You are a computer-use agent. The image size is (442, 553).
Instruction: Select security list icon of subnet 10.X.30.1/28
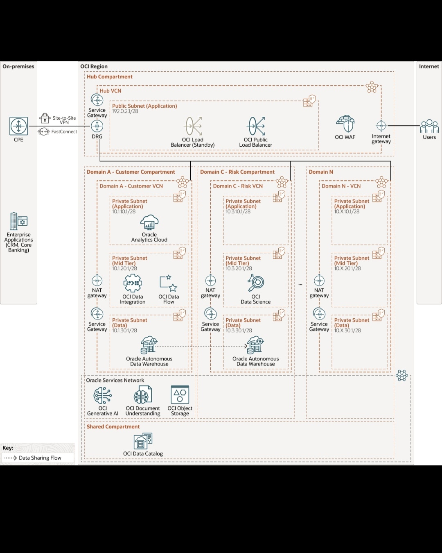point(379,315)
